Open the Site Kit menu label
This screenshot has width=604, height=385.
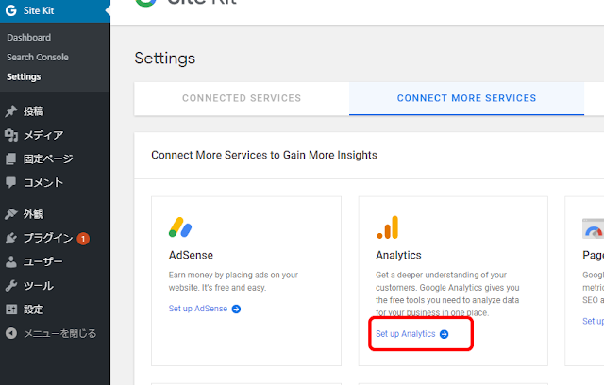[x=39, y=10]
